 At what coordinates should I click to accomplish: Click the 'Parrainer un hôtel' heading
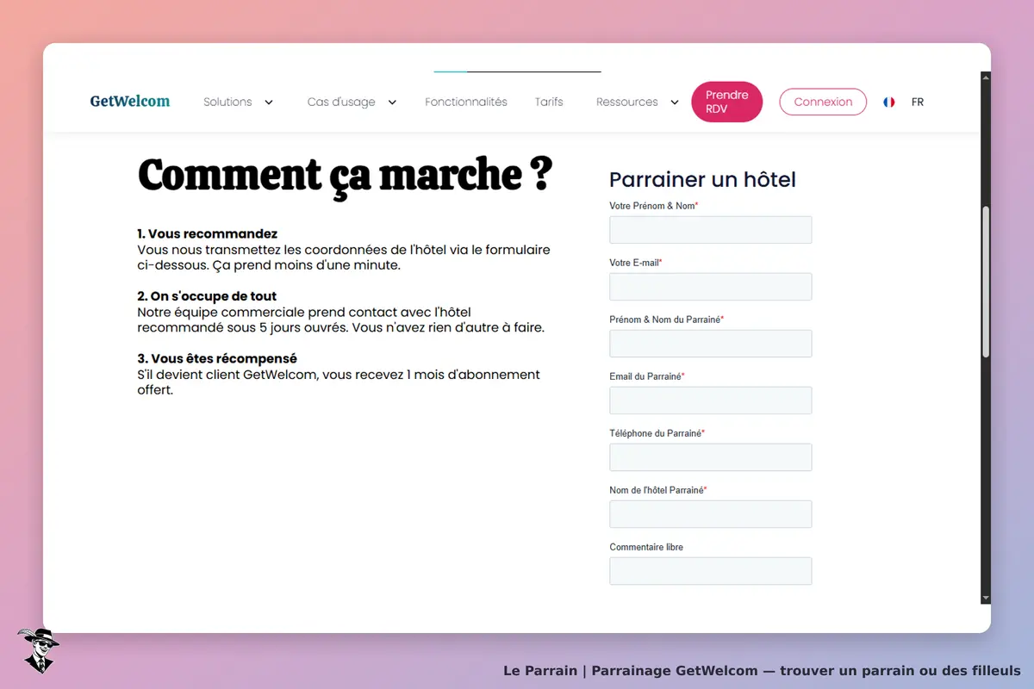coord(702,179)
